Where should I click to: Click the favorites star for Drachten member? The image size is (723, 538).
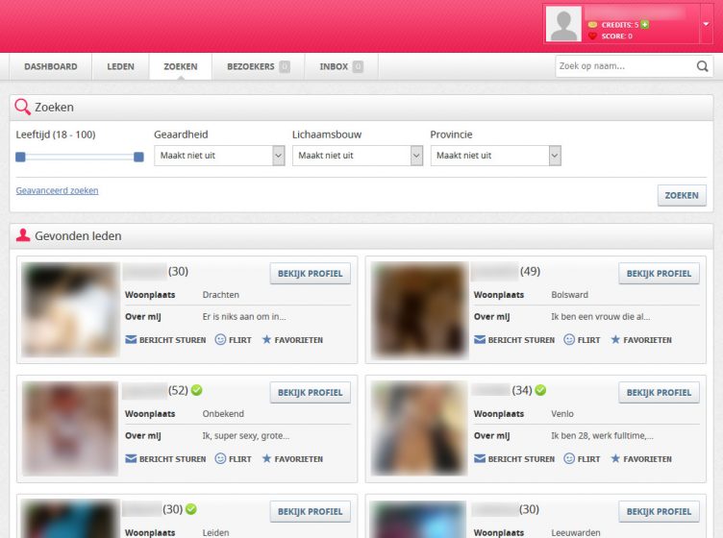click(267, 340)
